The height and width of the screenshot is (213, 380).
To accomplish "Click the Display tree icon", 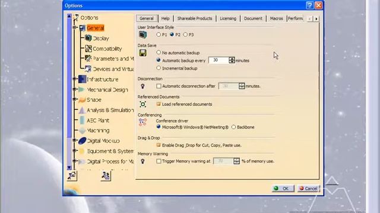I will pyautogui.click(x=88, y=38).
